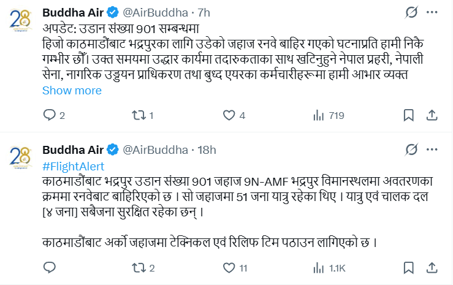Share the first Buddha Air tweet
Viewport: 453px width, 285px height.
point(431,115)
